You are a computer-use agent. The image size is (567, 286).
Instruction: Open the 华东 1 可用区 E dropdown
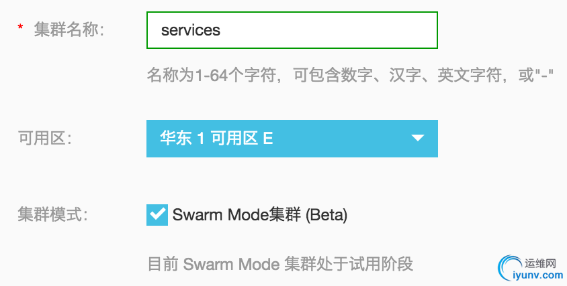pyautogui.click(x=292, y=139)
